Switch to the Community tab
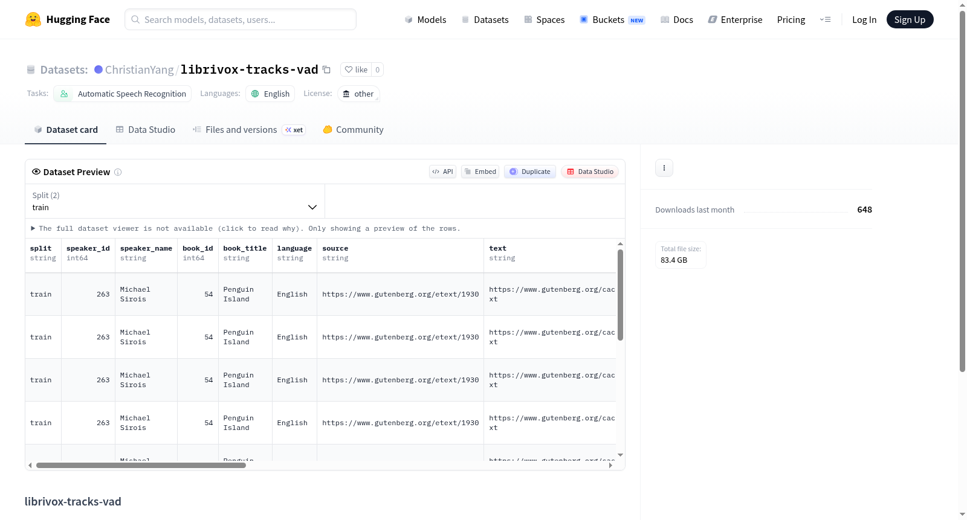This screenshot has height=520, width=967. (354, 130)
